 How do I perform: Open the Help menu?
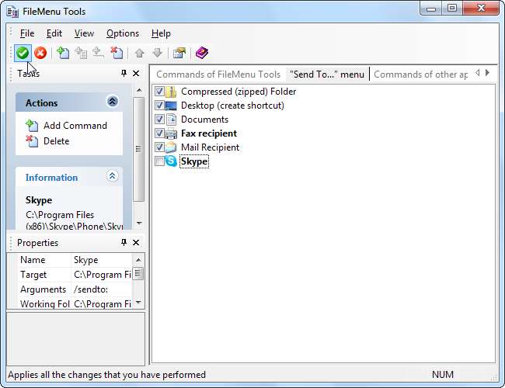tap(161, 33)
